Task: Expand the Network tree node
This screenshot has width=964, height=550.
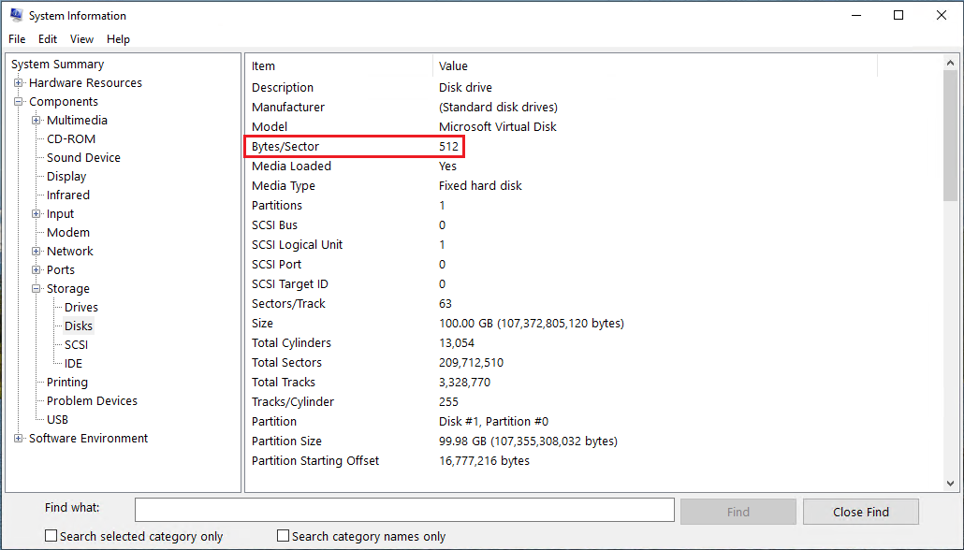Action: coord(36,252)
